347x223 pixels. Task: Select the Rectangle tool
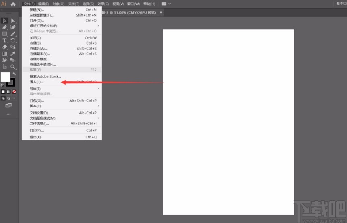4,34
